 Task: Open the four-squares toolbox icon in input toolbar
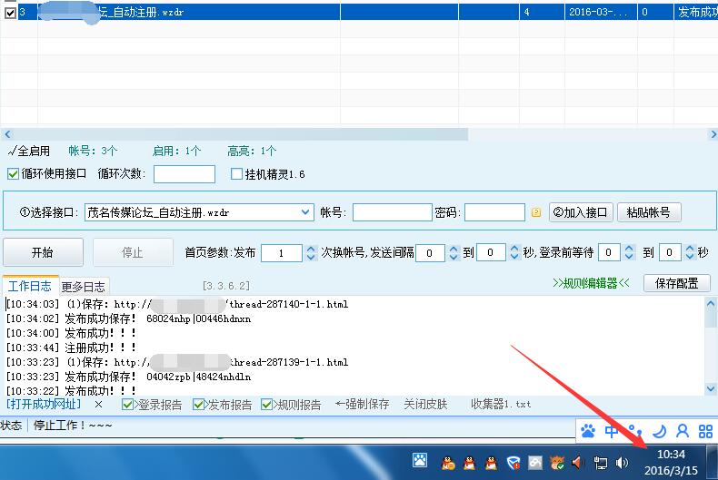tap(705, 431)
